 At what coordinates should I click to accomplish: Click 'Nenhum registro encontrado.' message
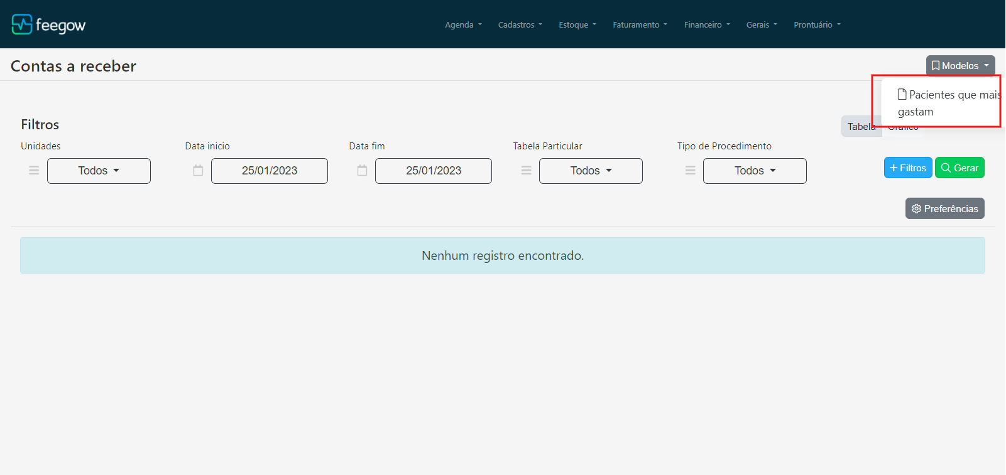(503, 255)
